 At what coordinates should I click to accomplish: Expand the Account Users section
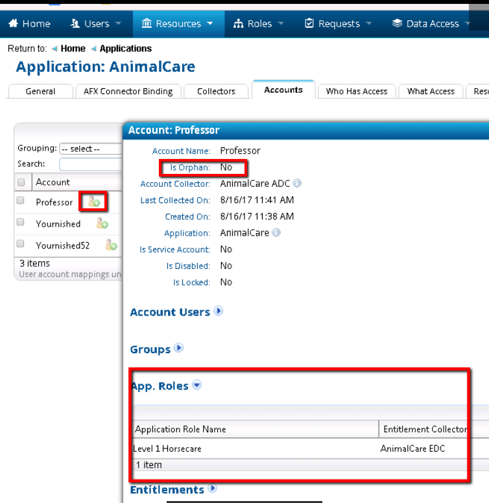pos(219,311)
